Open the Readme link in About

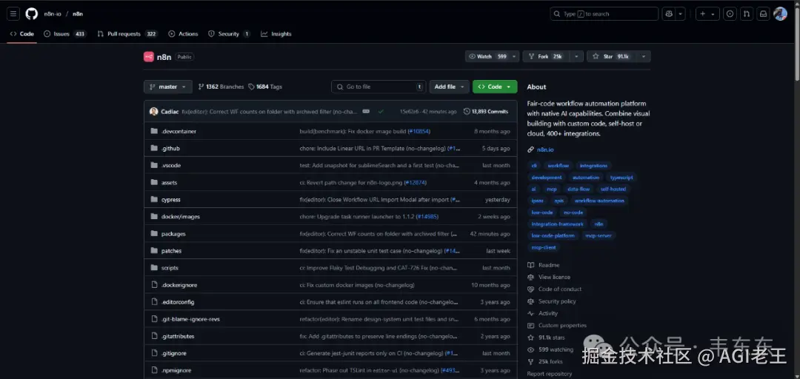point(549,265)
